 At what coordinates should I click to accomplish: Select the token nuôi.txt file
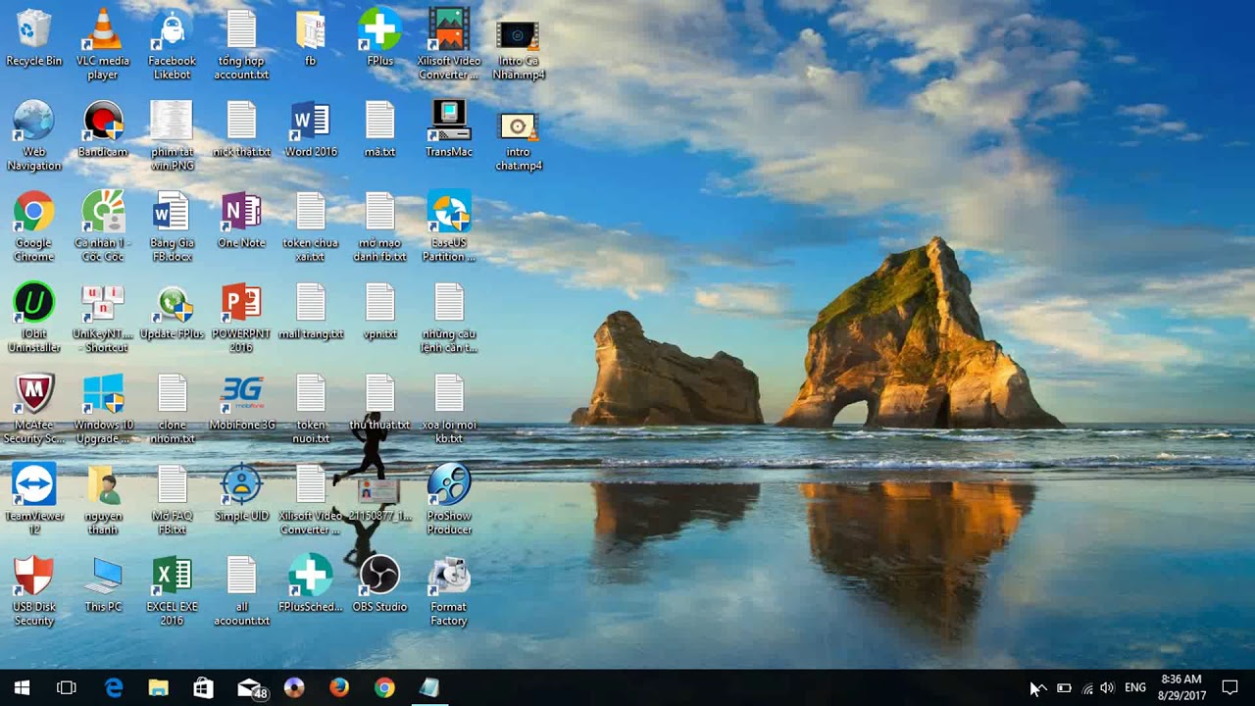311,409
